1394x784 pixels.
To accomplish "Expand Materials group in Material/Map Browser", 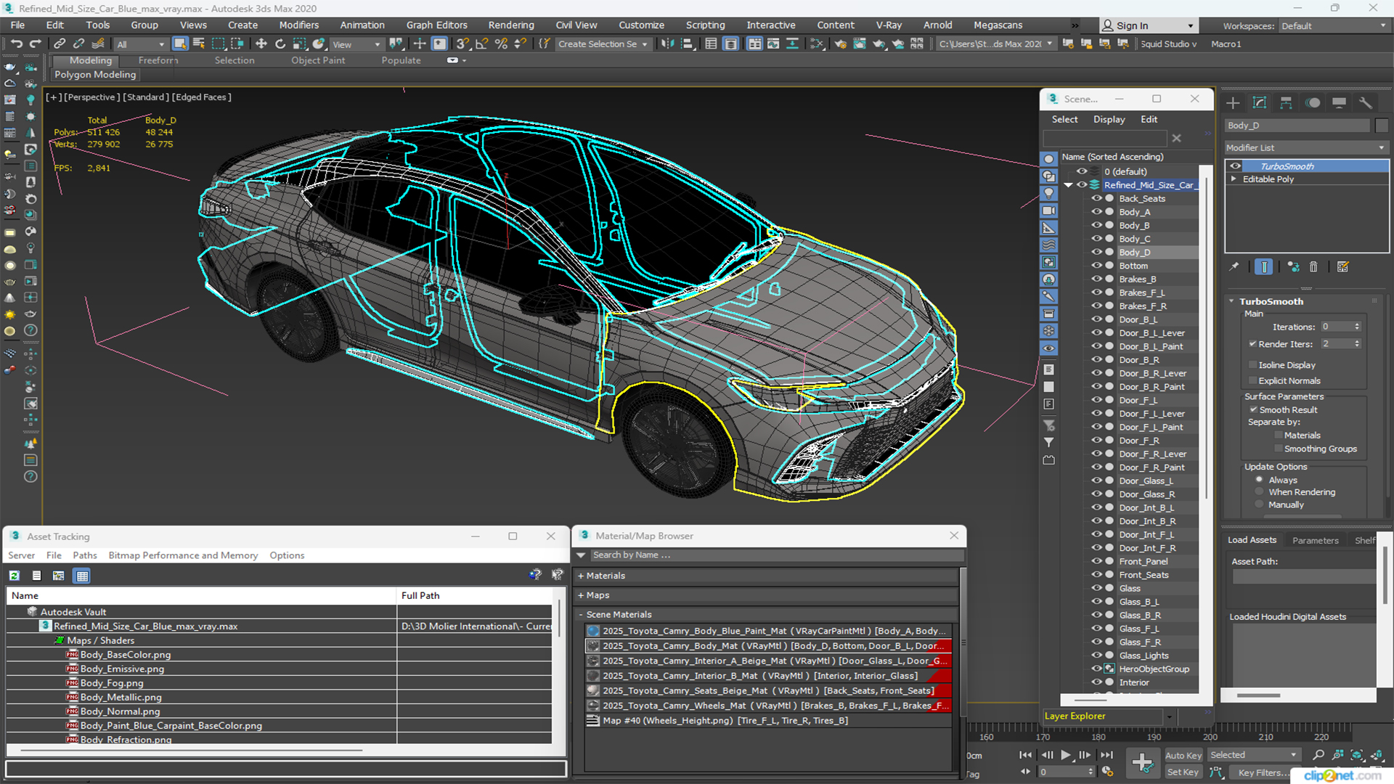I will tap(581, 576).
